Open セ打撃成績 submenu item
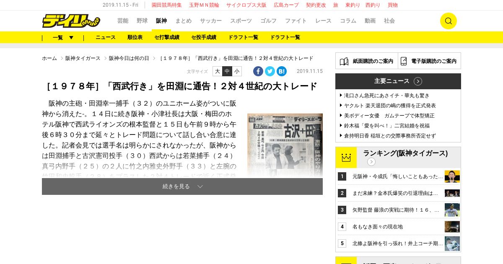The height and width of the screenshot is (264, 503). click(x=167, y=37)
